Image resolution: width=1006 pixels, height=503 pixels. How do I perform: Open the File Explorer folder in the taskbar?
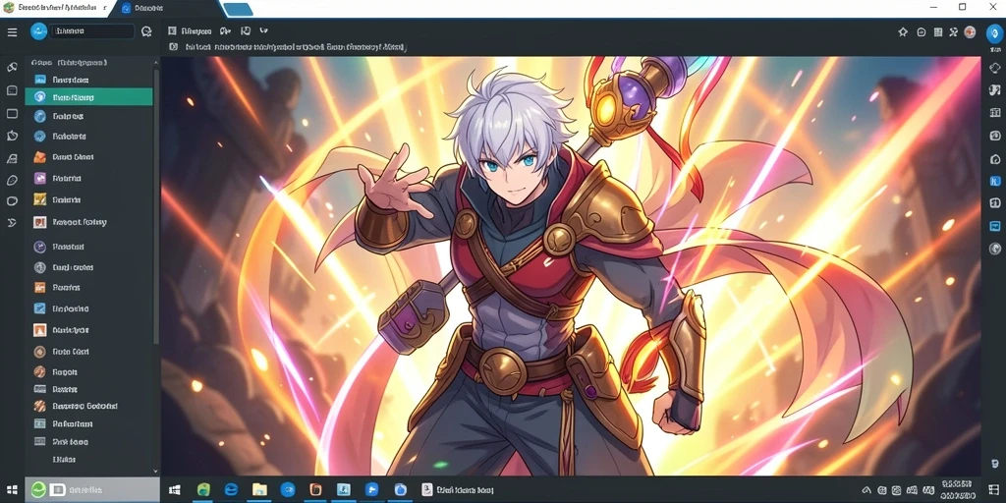259,489
